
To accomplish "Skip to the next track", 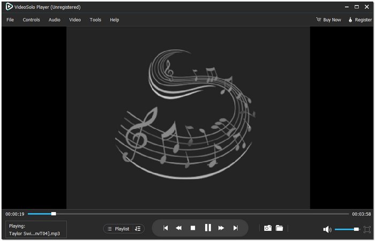I will click(236, 228).
